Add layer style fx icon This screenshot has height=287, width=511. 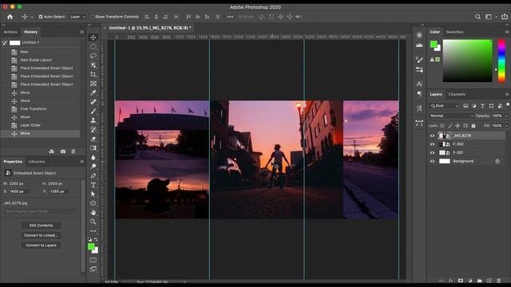pos(450,280)
